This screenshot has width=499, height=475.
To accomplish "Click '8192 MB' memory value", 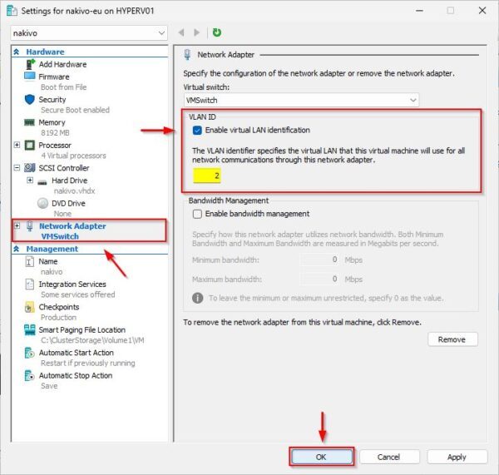I will coord(55,133).
